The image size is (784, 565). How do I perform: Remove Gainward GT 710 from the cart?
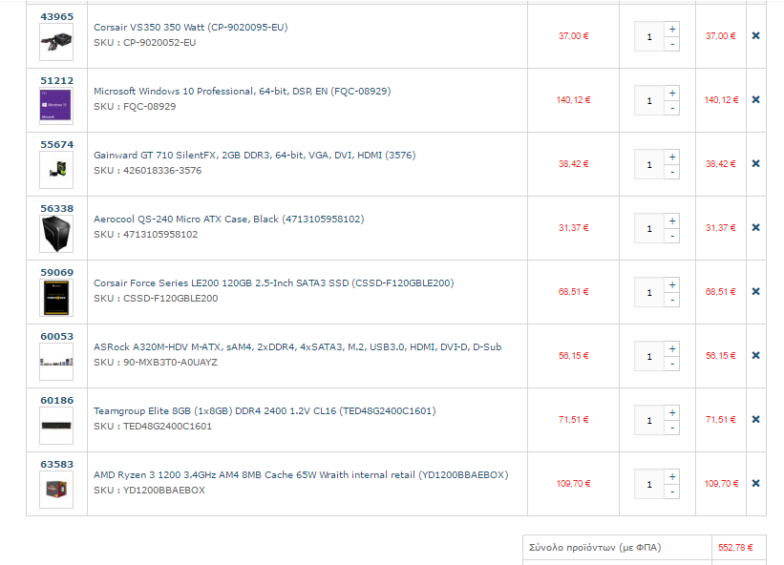pos(755,164)
